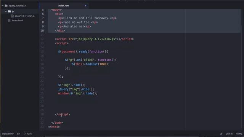Click the closing </body> tag
Image resolution: width=244 pixels, height=137 pixels.
[57, 123]
